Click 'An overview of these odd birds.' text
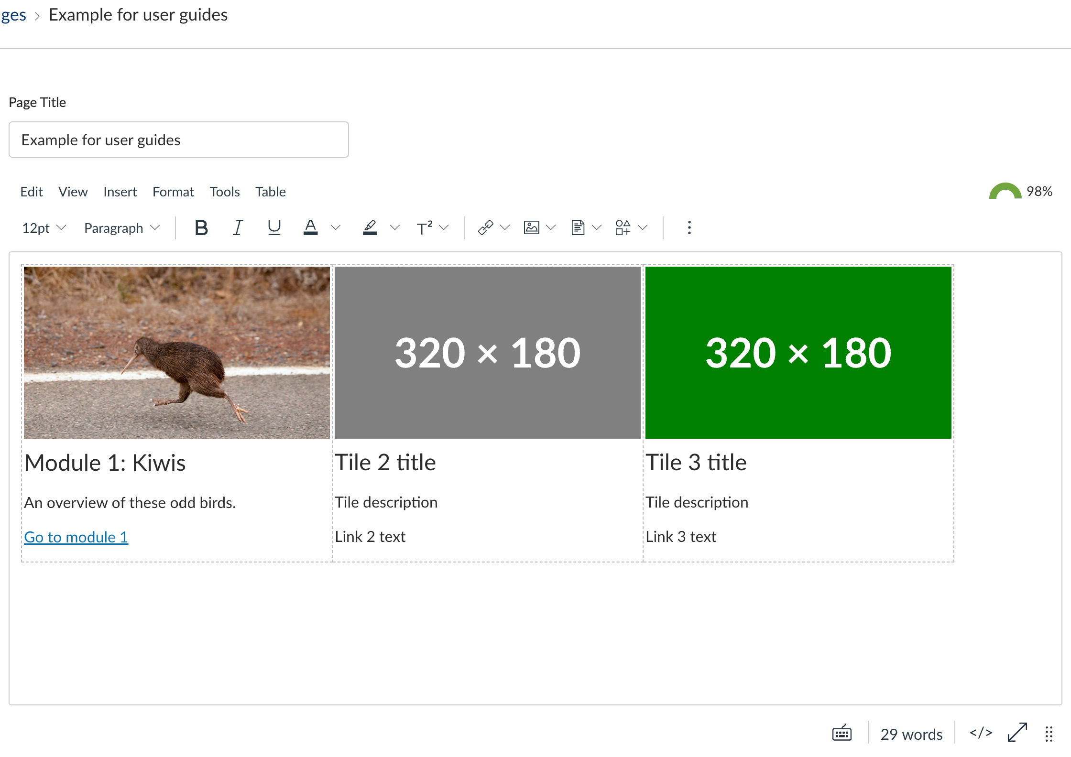The height and width of the screenshot is (757, 1071). click(x=130, y=503)
